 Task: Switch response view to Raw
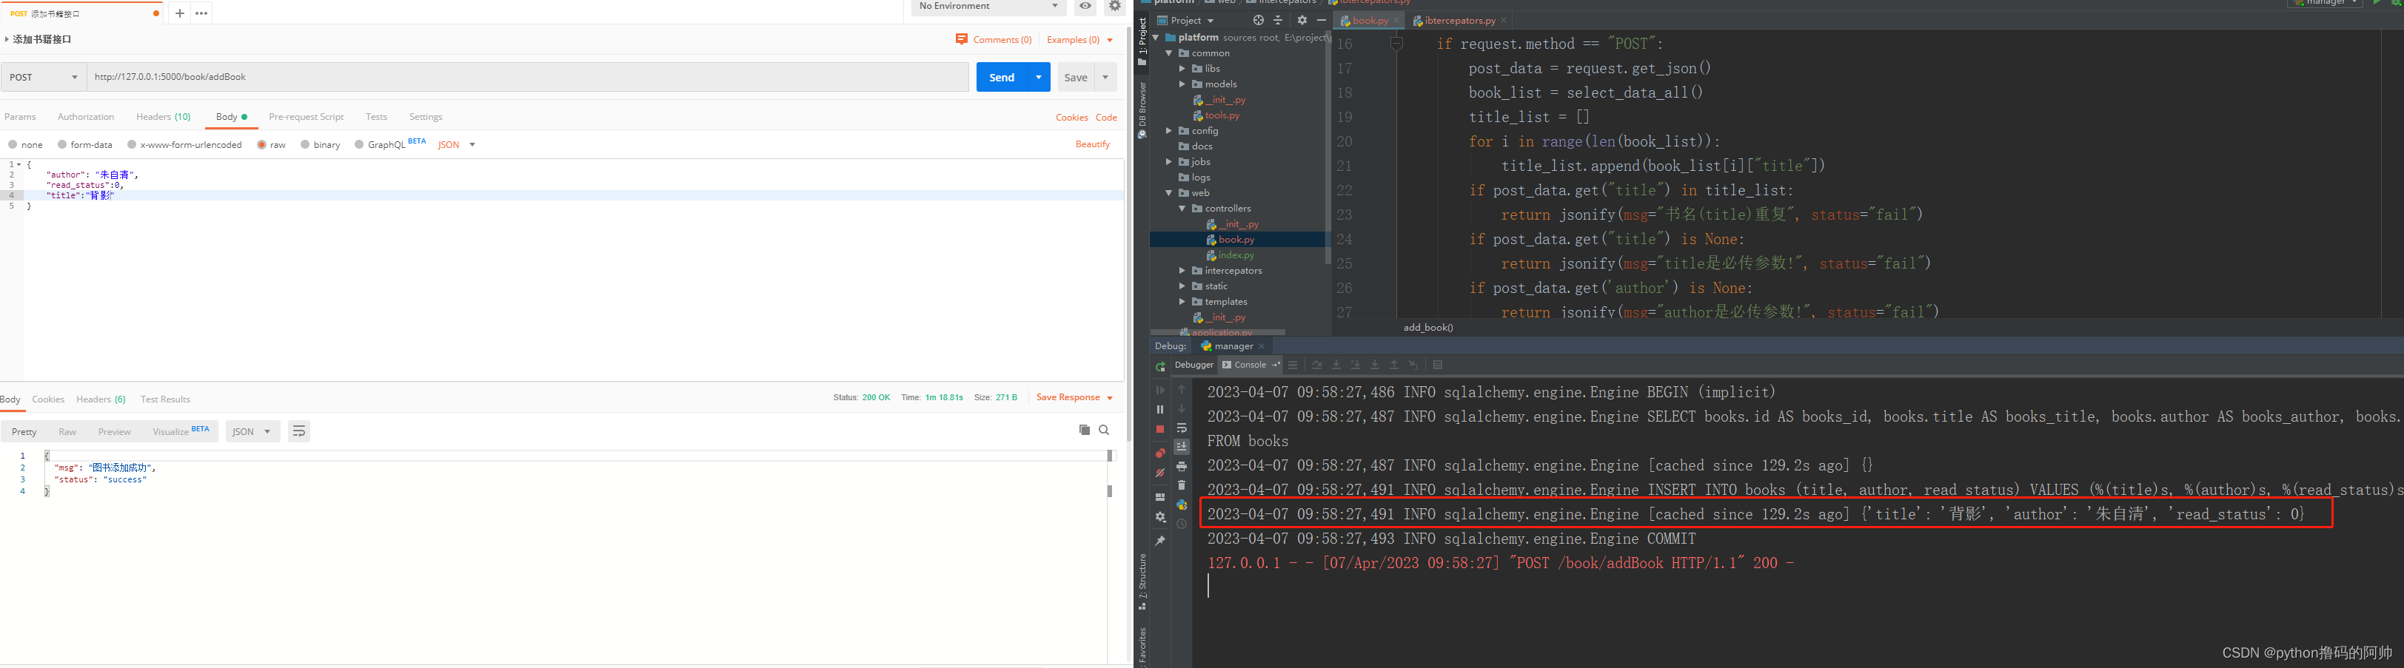click(x=67, y=431)
